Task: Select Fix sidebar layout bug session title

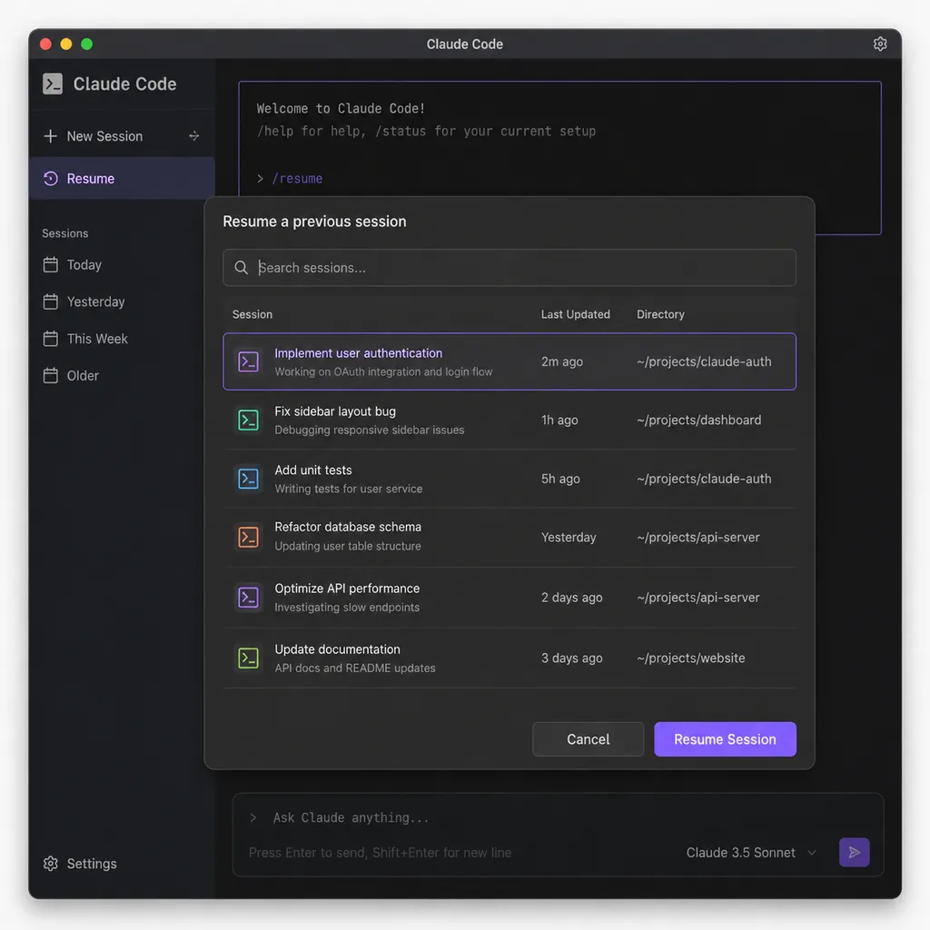Action: click(x=335, y=411)
